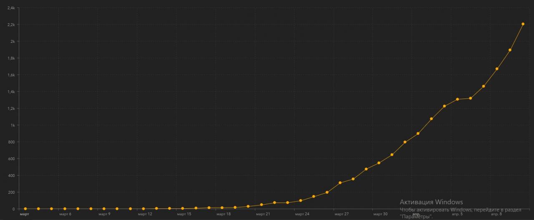The image size is (534, 220).
Task: Click the март 6 x-axis label
Action: (65, 214)
